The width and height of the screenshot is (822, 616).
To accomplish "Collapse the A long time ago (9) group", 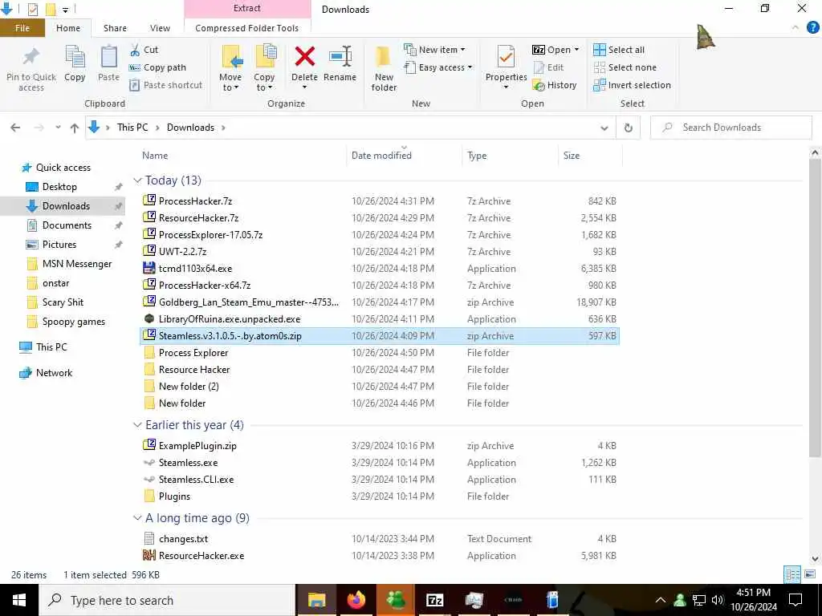I will 137,518.
